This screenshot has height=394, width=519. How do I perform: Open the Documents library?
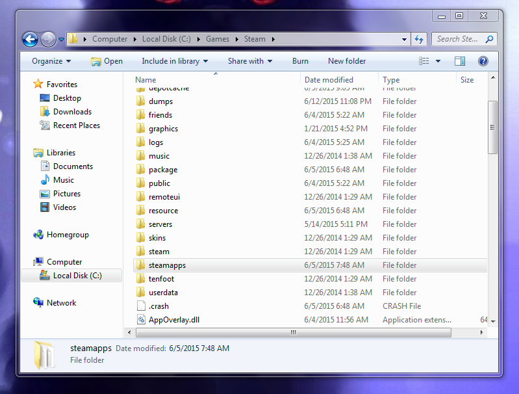tap(73, 166)
